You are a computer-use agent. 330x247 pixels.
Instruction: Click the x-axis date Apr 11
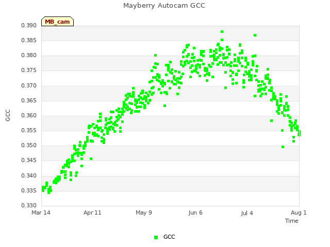click(x=92, y=213)
